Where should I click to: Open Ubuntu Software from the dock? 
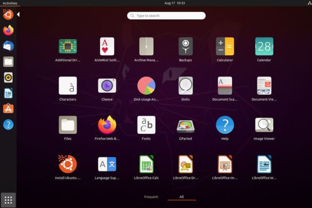pos(8,109)
